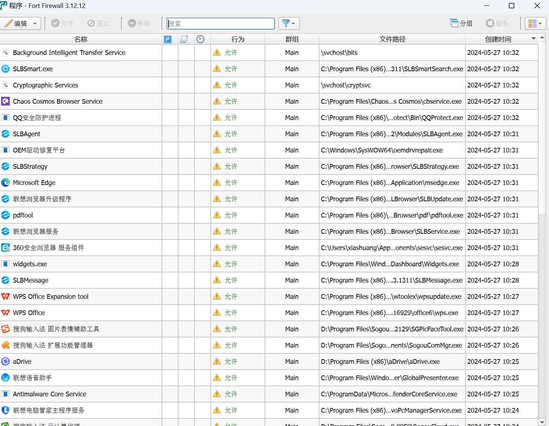
Task: Select the Cryptographic Services row icon
Action: click(5, 85)
